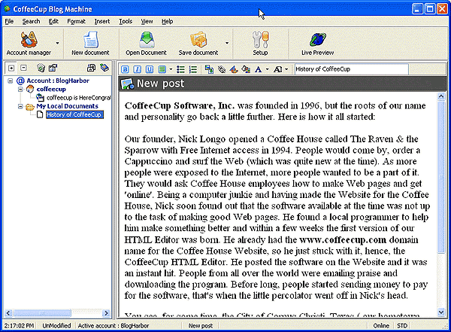
Task: Click the www.coffeecup.com bold text
Action: [x=343, y=239]
